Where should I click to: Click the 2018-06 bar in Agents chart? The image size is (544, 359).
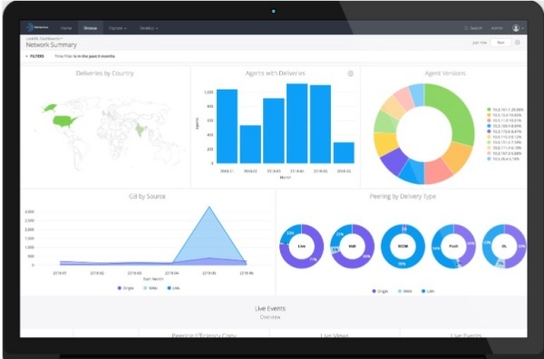coord(344,152)
